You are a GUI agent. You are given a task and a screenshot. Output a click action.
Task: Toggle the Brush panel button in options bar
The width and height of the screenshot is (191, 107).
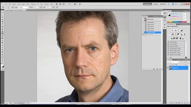click(x=13, y=7)
